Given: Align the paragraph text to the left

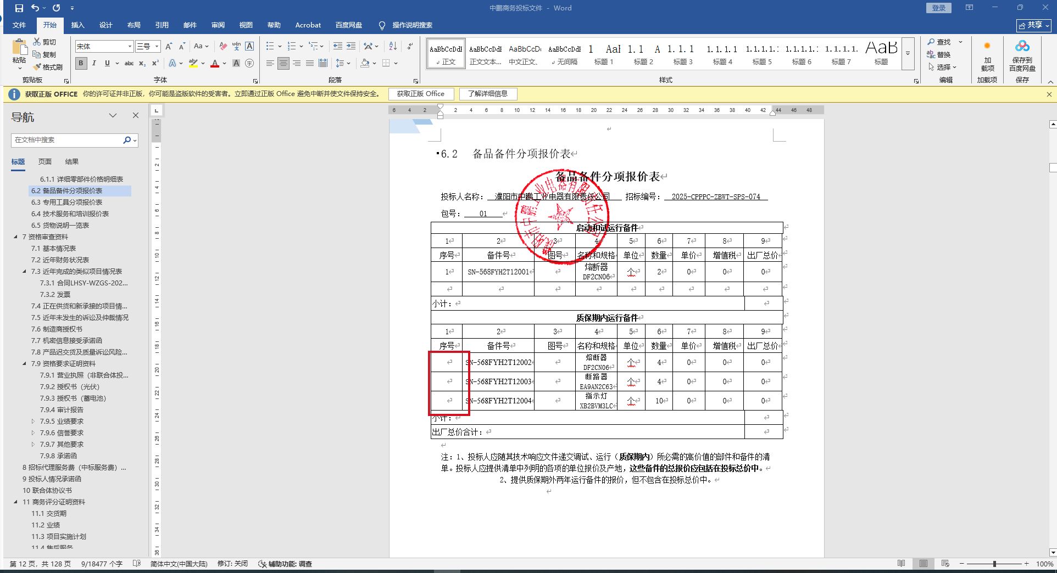Looking at the screenshot, I should pyautogui.click(x=270, y=64).
